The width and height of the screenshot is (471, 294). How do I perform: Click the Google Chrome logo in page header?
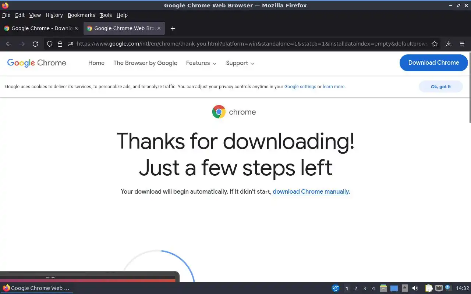point(36,63)
